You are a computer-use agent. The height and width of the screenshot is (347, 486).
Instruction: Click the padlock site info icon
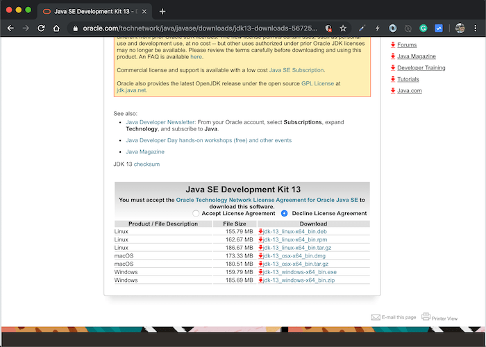(75, 28)
